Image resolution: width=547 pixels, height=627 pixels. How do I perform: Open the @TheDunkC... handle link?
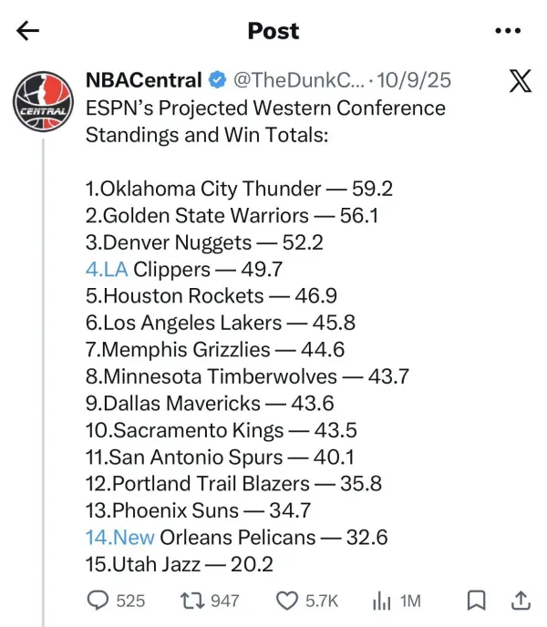point(299,80)
